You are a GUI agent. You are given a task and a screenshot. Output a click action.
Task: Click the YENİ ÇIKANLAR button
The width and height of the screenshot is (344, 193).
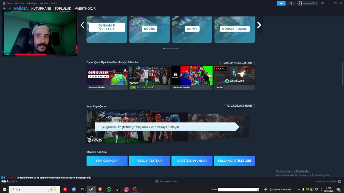pyautogui.click(x=107, y=161)
